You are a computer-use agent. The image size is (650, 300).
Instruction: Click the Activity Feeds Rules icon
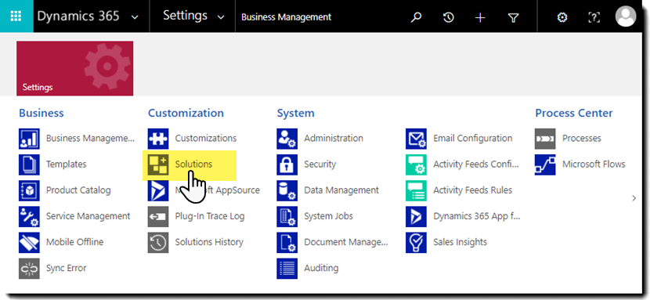pyautogui.click(x=416, y=190)
